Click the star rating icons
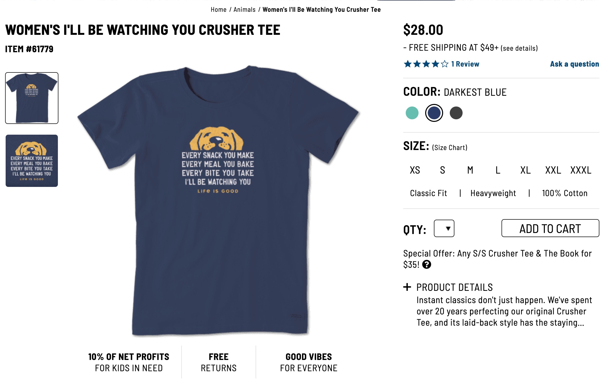Screen dimensions: 605x383 [x=426, y=64]
